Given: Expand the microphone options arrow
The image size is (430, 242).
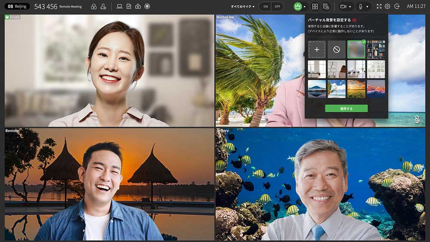Looking at the screenshot, I should (367, 6).
